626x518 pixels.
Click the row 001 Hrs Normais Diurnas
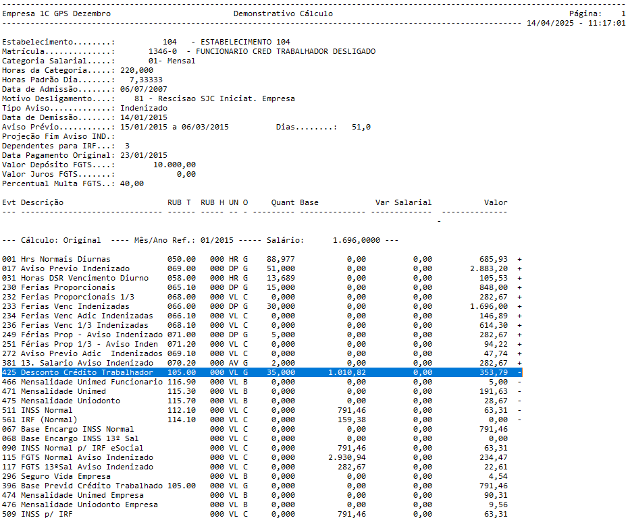click(74, 258)
